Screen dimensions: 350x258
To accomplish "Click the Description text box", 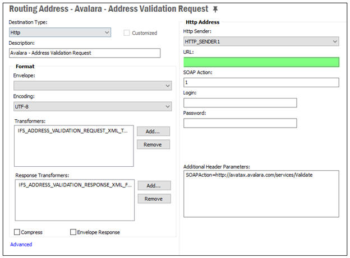I will point(85,53).
